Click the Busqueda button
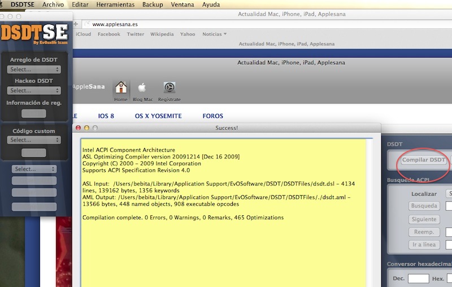This screenshot has width=452, height=287. 424,206
